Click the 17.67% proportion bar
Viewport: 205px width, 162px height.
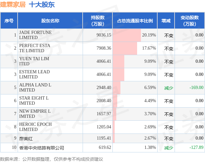click(x=125, y=48)
